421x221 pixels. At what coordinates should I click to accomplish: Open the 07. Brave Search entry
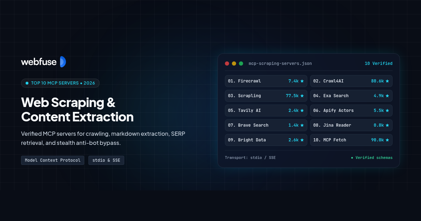click(x=266, y=125)
